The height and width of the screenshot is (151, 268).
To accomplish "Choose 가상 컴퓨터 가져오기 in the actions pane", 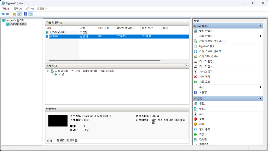I will [212, 41].
